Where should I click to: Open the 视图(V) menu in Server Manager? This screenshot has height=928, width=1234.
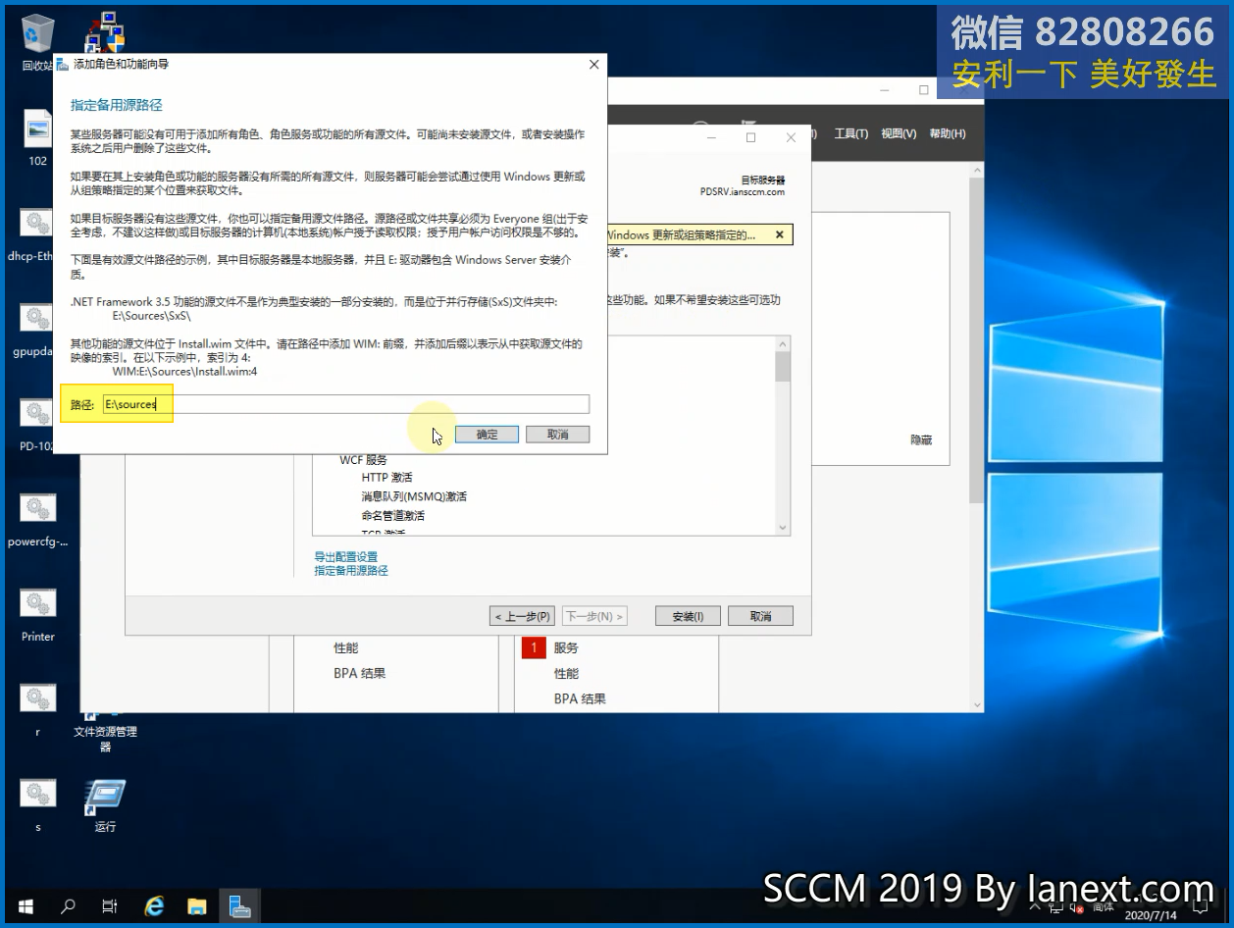point(899,133)
